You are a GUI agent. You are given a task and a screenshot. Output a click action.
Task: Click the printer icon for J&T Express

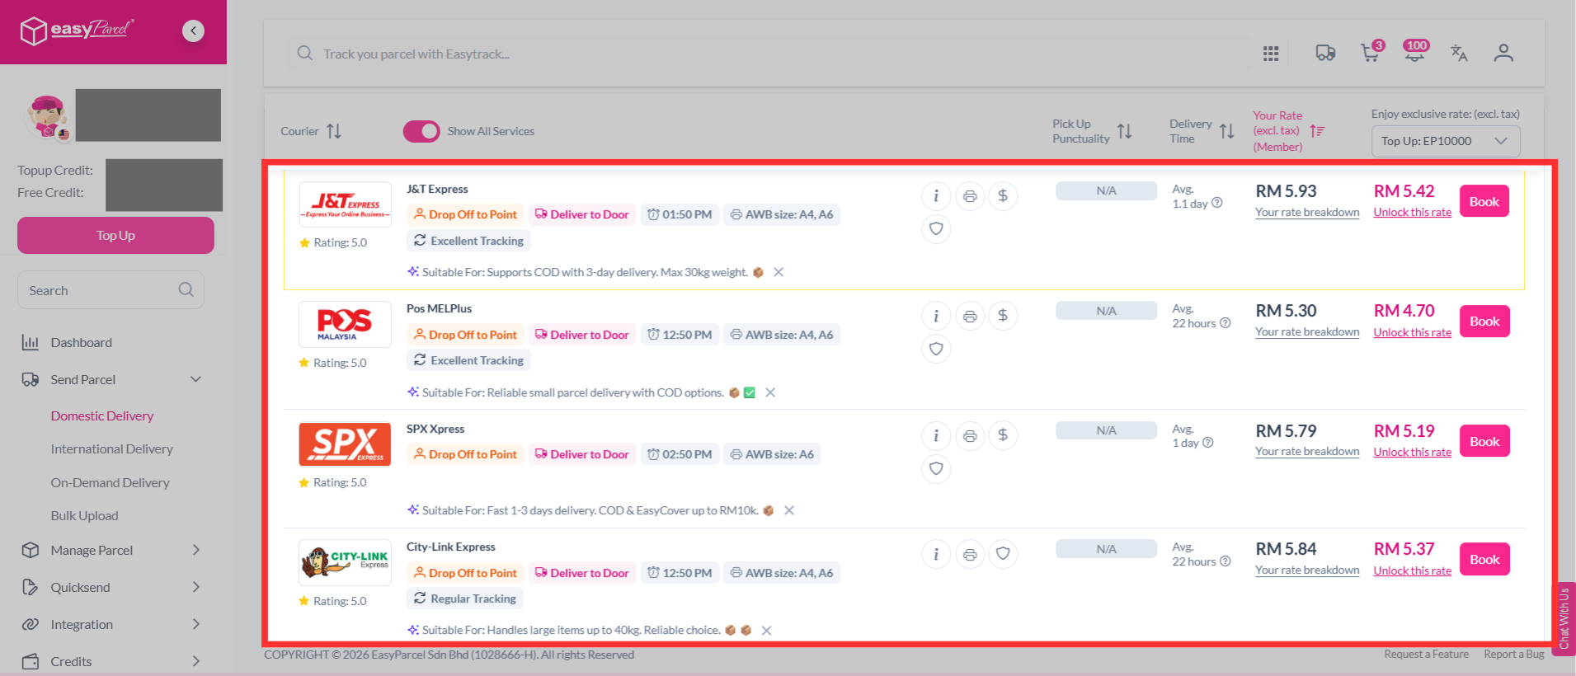[970, 196]
